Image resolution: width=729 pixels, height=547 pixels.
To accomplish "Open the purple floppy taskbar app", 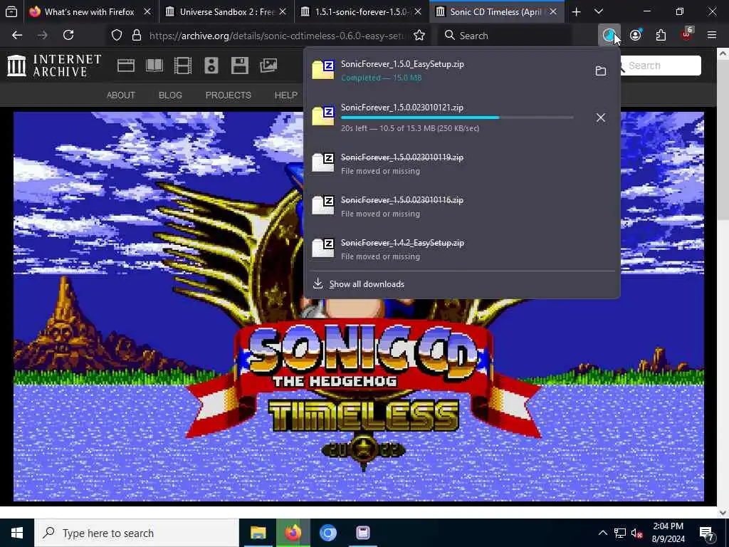I will coord(362,533).
